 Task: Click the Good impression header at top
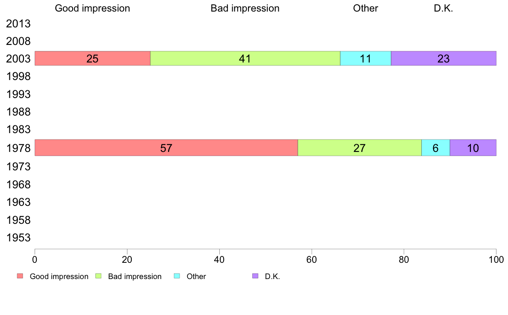[x=92, y=9]
